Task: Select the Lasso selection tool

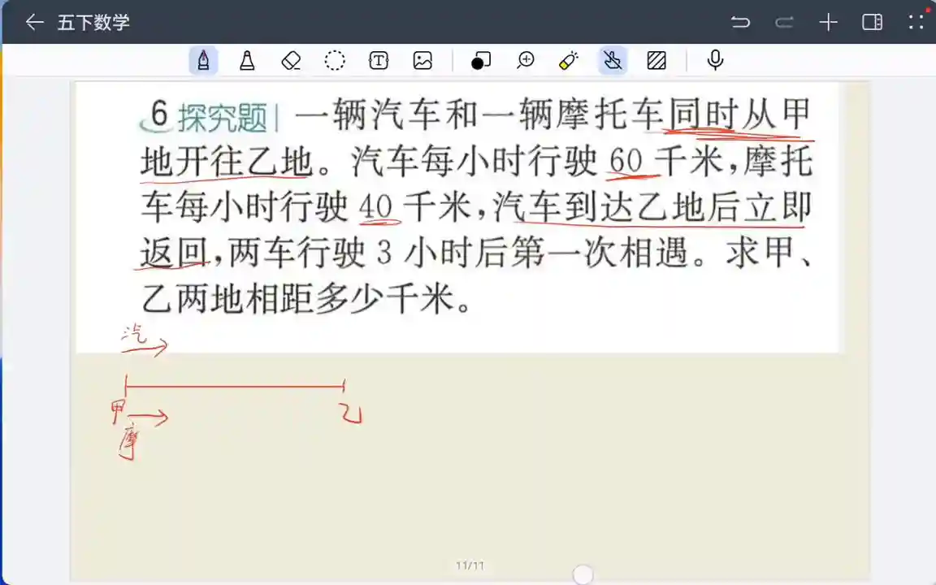Action: coord(335,60)
